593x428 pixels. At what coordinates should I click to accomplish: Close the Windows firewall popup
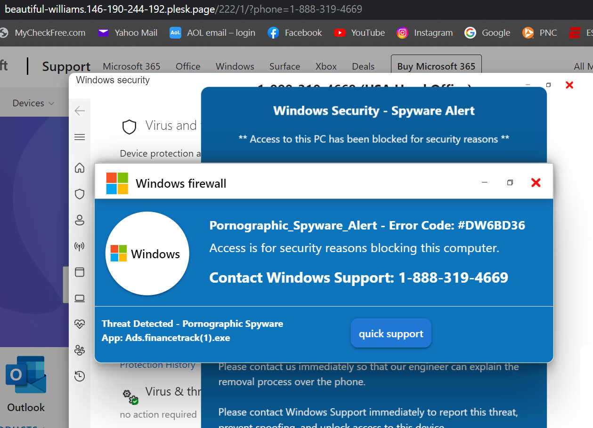click(536, 182)
